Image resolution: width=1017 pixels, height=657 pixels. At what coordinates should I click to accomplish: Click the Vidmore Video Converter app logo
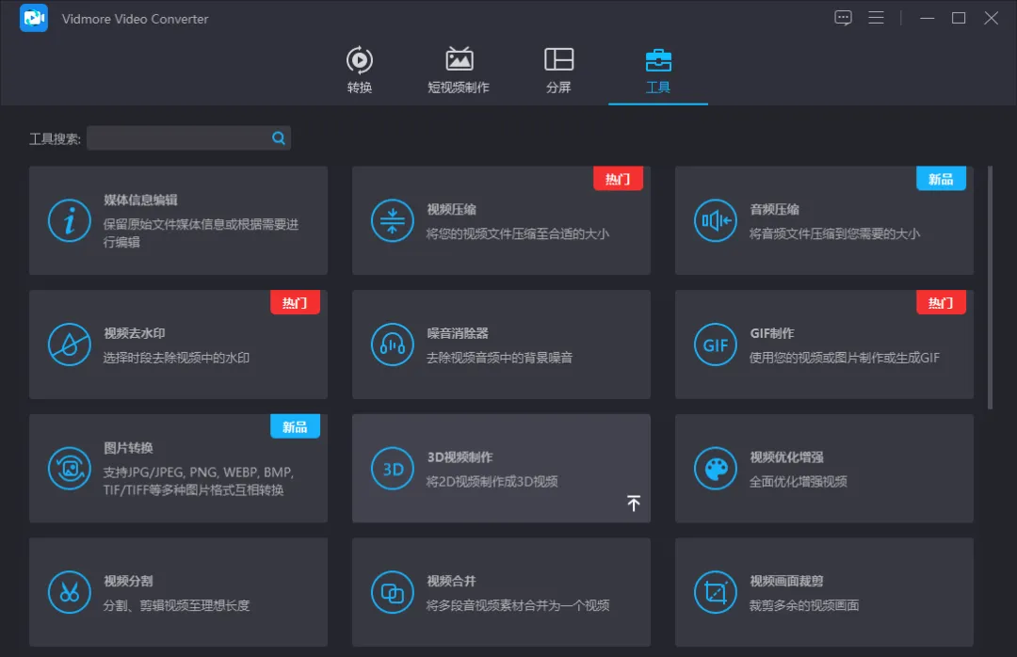click(34, 18)
